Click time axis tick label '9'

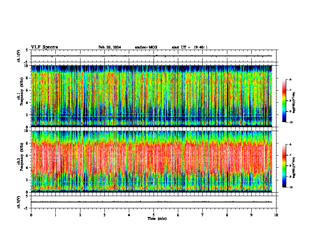pos(251,215)
